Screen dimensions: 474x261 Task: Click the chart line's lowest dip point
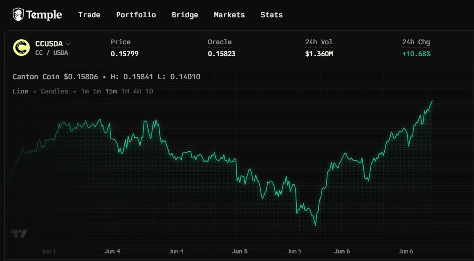[316, 225]
